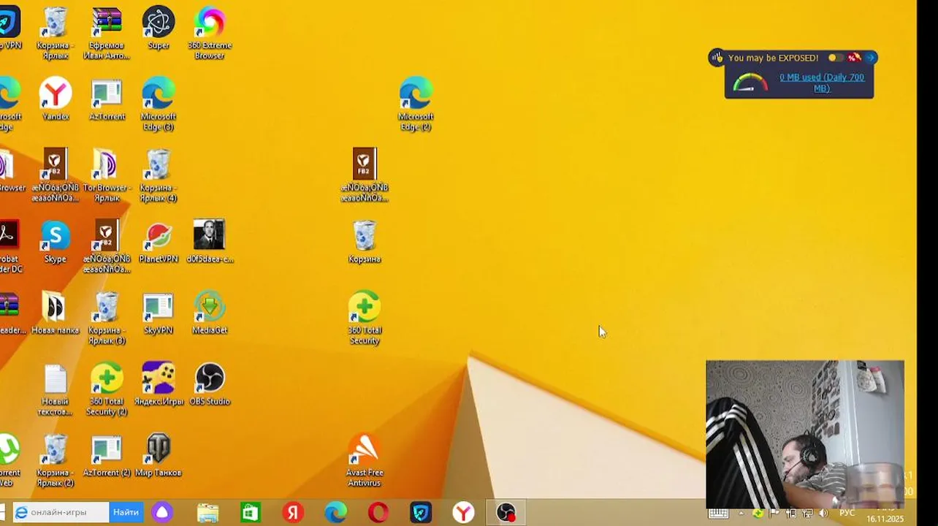Open Корзина - Ярлык (2) shortcut

[56, 460]
